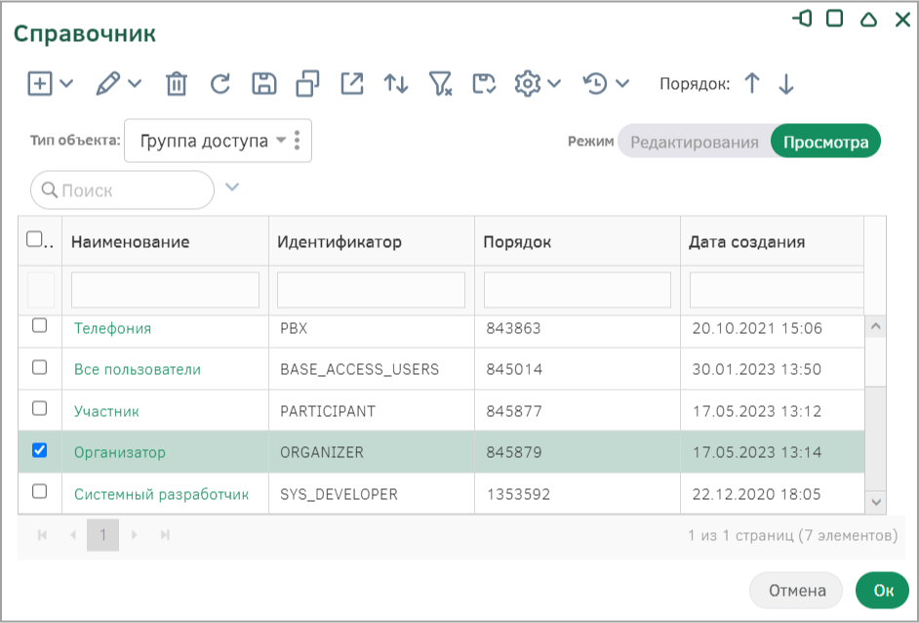Viewport: 919px width, 623px height.
Task: Click the history clock icon
Action: [595, 84]
